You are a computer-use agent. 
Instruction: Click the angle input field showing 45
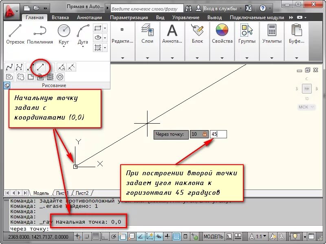pyautogui.click(x=218, y=134)
